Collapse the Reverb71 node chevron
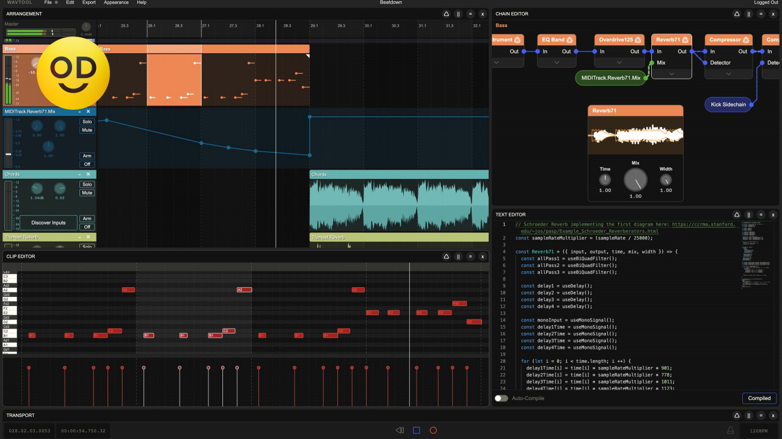Image resolution: width=782 pixels, height=439 pixels. click(x=671, y=74)
